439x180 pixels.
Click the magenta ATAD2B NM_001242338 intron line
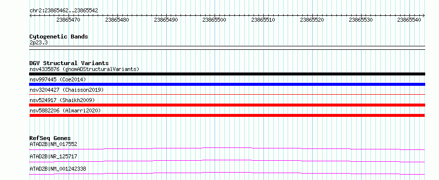pyautogui.click(x=227, y=173)
